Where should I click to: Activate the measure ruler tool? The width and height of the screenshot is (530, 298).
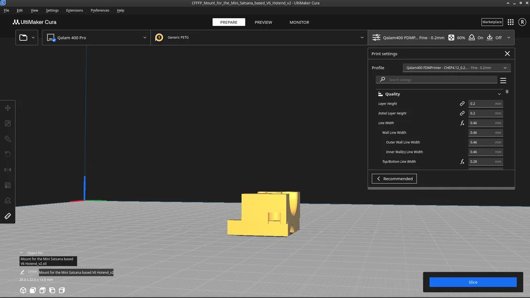click(x=8, y=216)
